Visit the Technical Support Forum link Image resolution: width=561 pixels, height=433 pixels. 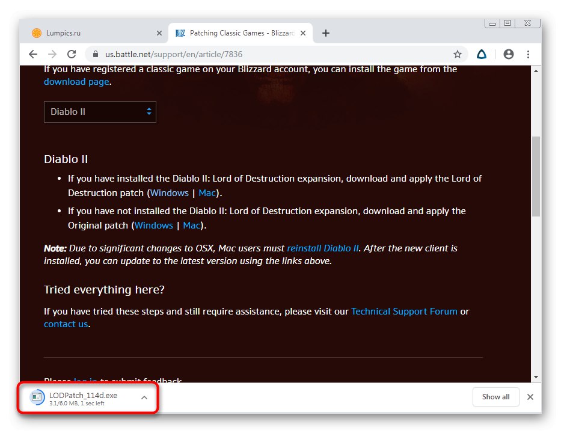pos(404,312)
